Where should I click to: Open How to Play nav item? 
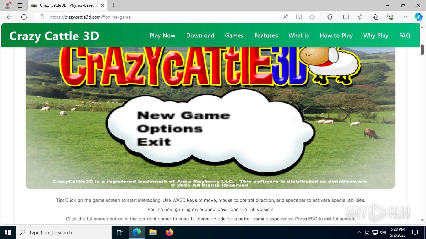[x=336, y=36]
